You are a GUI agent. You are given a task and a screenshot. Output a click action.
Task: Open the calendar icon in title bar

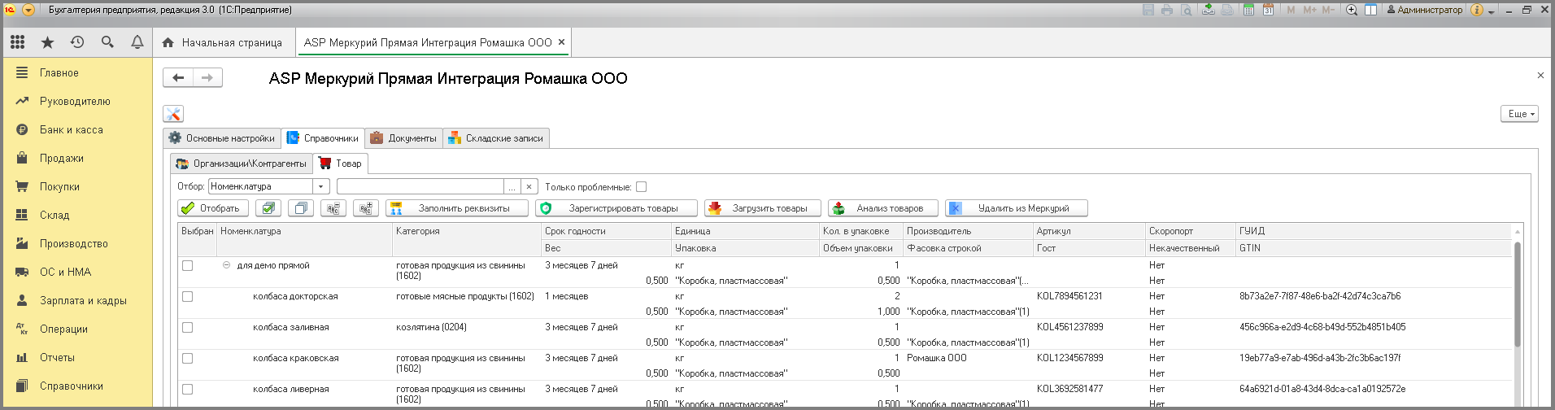(1268, 10)
